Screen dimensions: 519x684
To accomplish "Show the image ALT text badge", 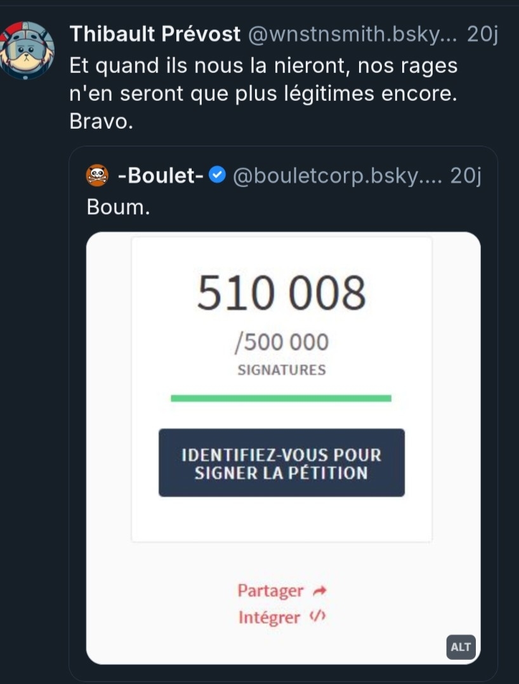I will (x=461, y=647).
